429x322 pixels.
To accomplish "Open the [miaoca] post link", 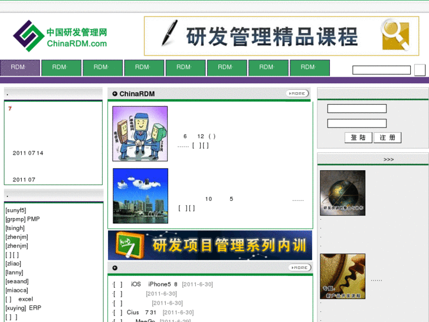I will pos(17,290).
